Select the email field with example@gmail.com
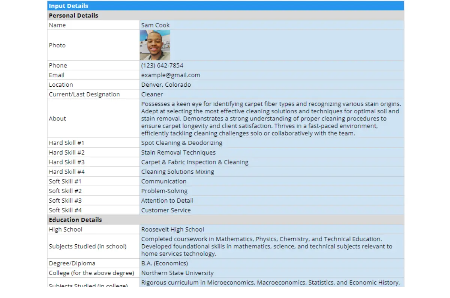Viewport: 450px width, 298px height. point(271,75)
